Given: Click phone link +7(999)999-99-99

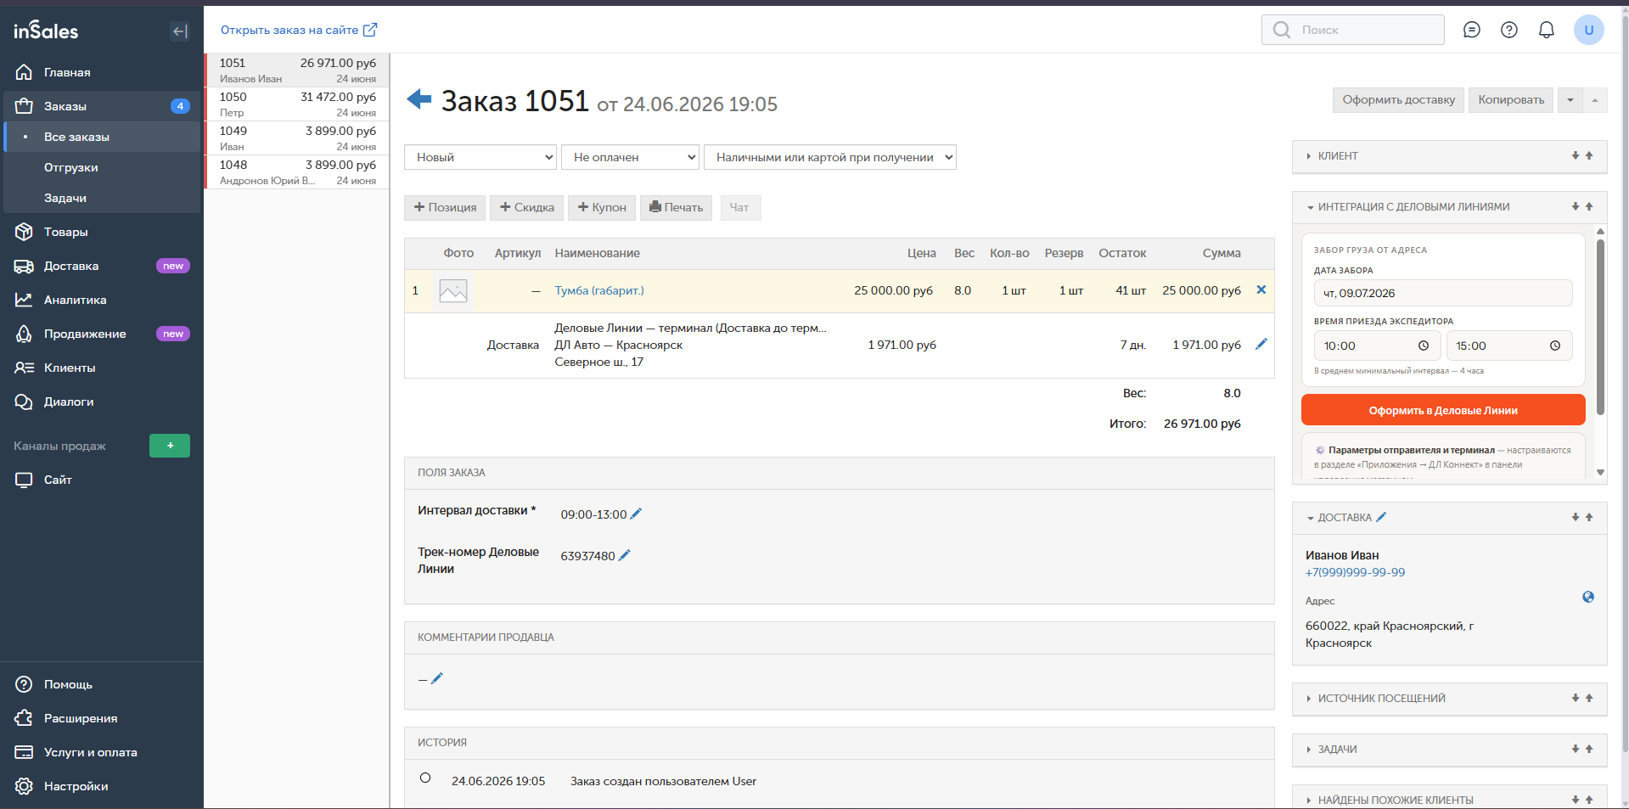Looking at the screenshot, I should pos(1355,572).
